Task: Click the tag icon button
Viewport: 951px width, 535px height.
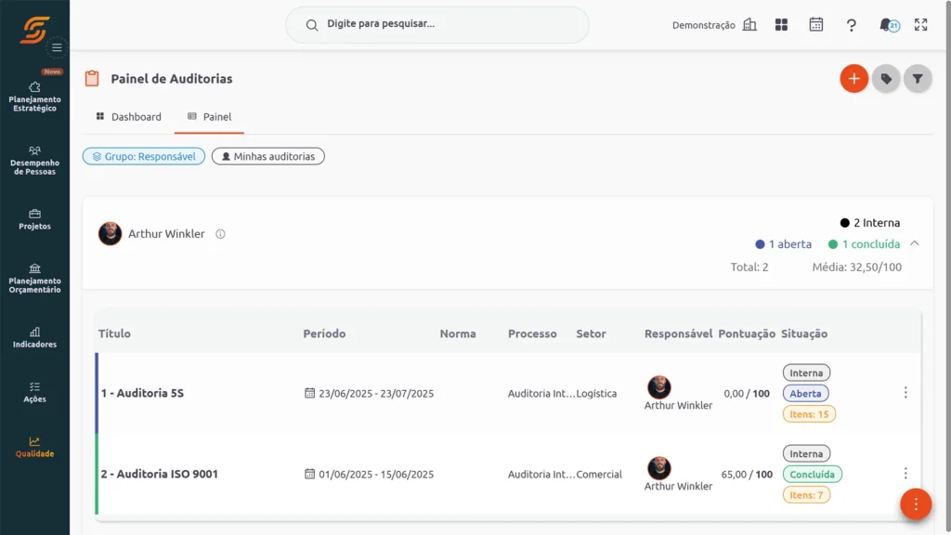Action: (886, 78)
